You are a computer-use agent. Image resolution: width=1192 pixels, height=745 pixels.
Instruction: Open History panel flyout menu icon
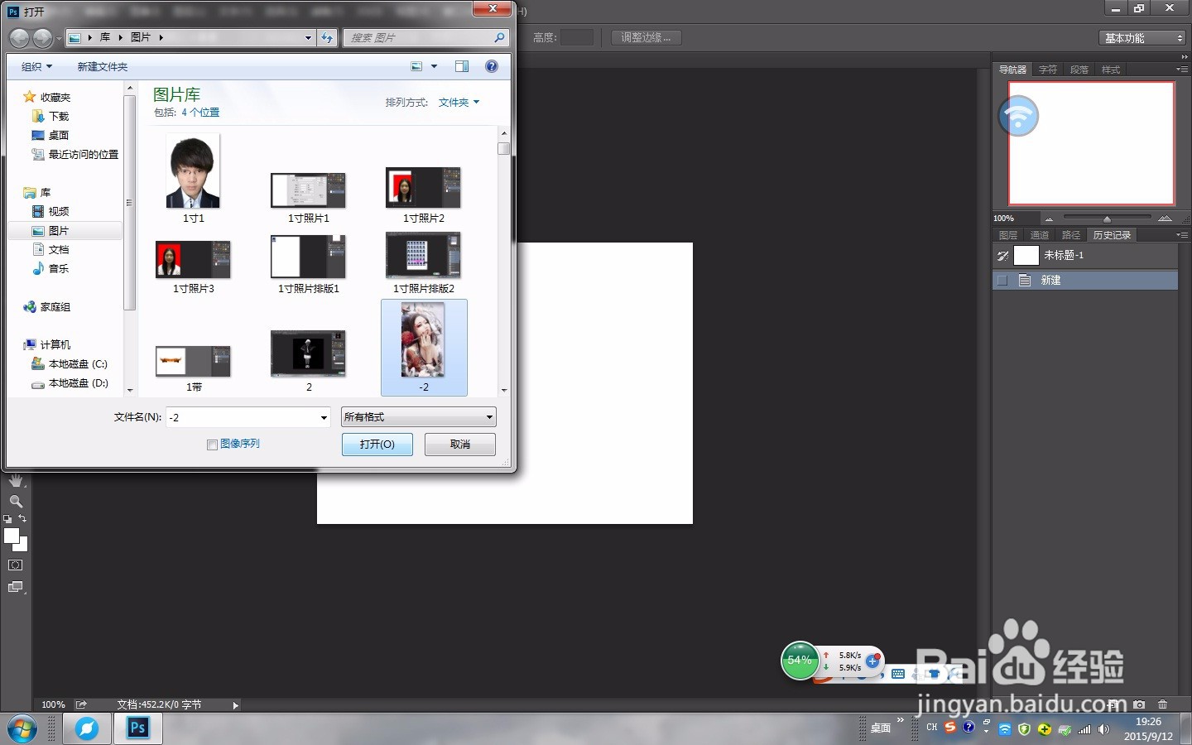pos(1181,235)
